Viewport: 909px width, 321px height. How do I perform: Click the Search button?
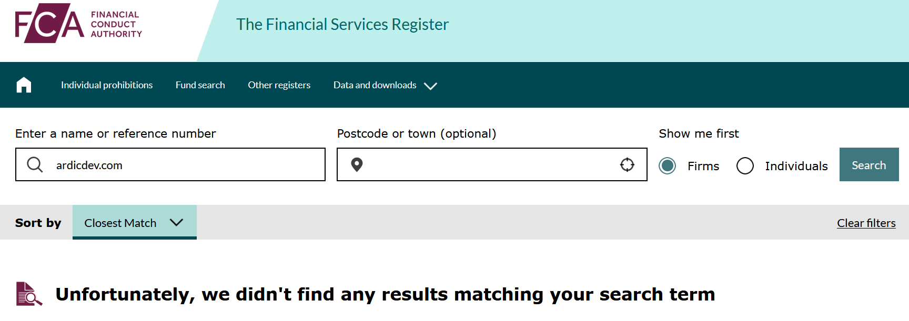coord(869,164)
